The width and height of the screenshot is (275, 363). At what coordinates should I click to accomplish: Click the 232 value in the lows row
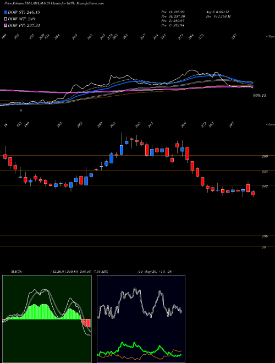pyautogui.click(x=80, y=125)
